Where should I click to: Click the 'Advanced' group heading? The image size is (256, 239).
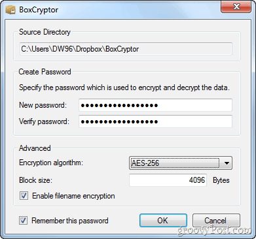35,148
